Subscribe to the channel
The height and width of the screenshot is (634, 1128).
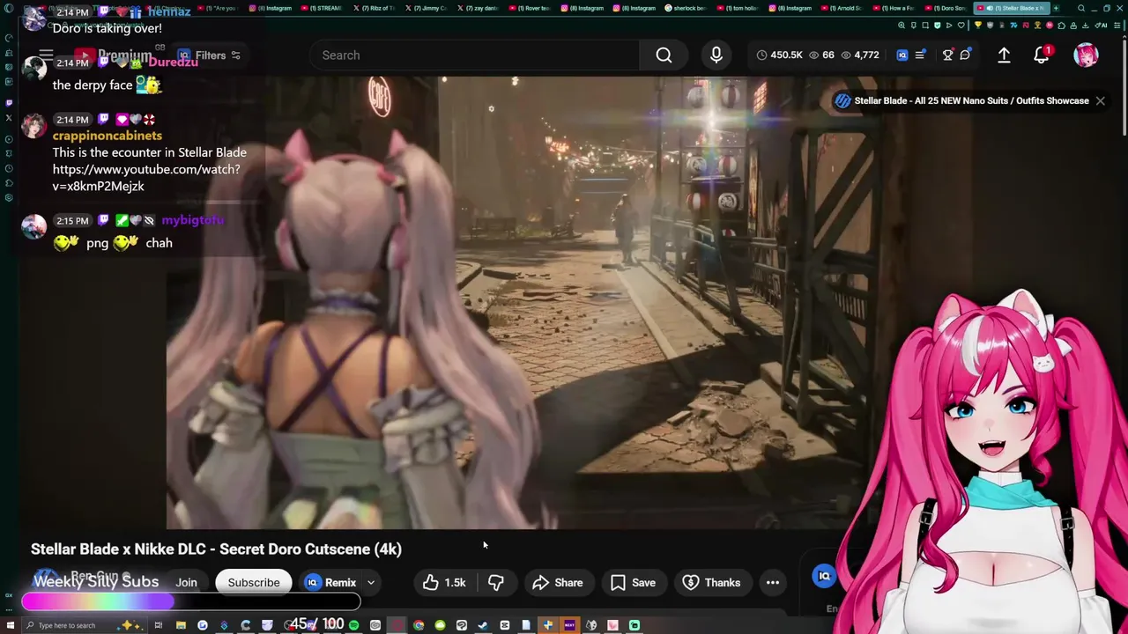pos(254,582)
